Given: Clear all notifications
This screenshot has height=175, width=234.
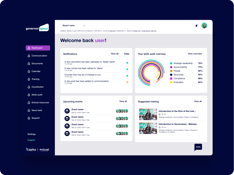Looking at the screenshot, I should click(x=126, y=54).
